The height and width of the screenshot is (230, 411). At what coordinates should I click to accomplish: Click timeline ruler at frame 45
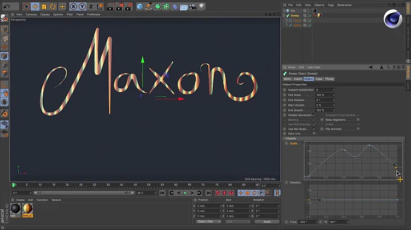(x=135, y=185)
